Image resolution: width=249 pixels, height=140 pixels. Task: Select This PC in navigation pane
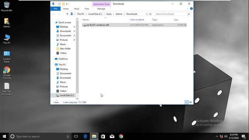pos(62,65)
